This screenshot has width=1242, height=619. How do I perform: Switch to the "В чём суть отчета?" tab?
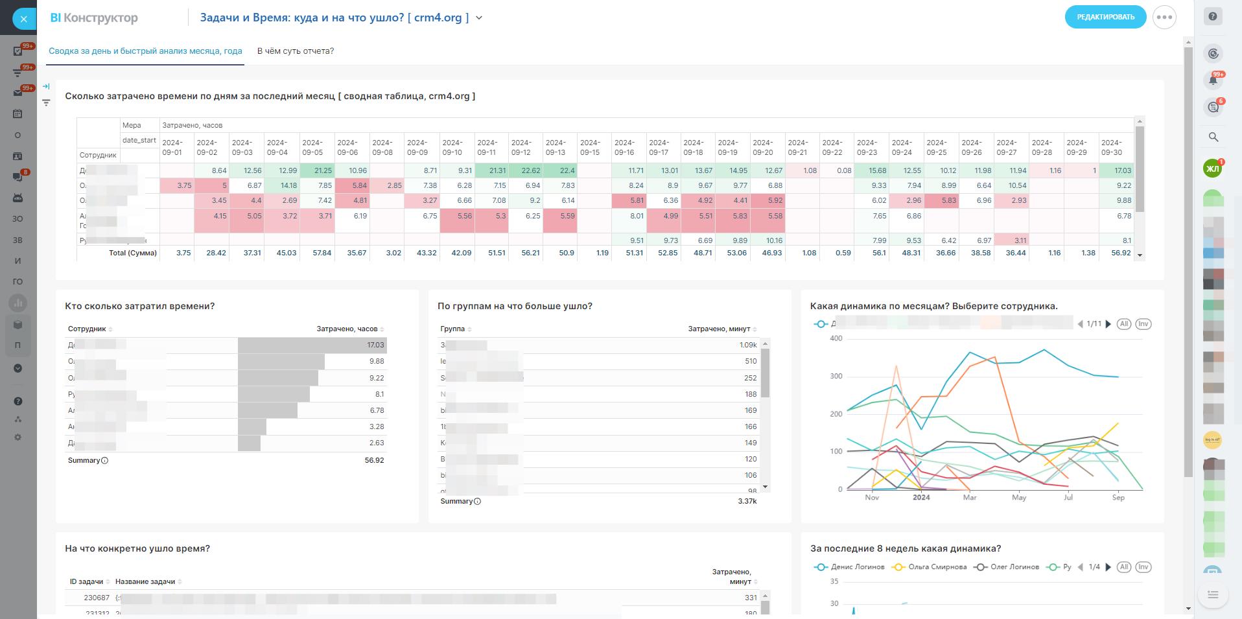295,51
